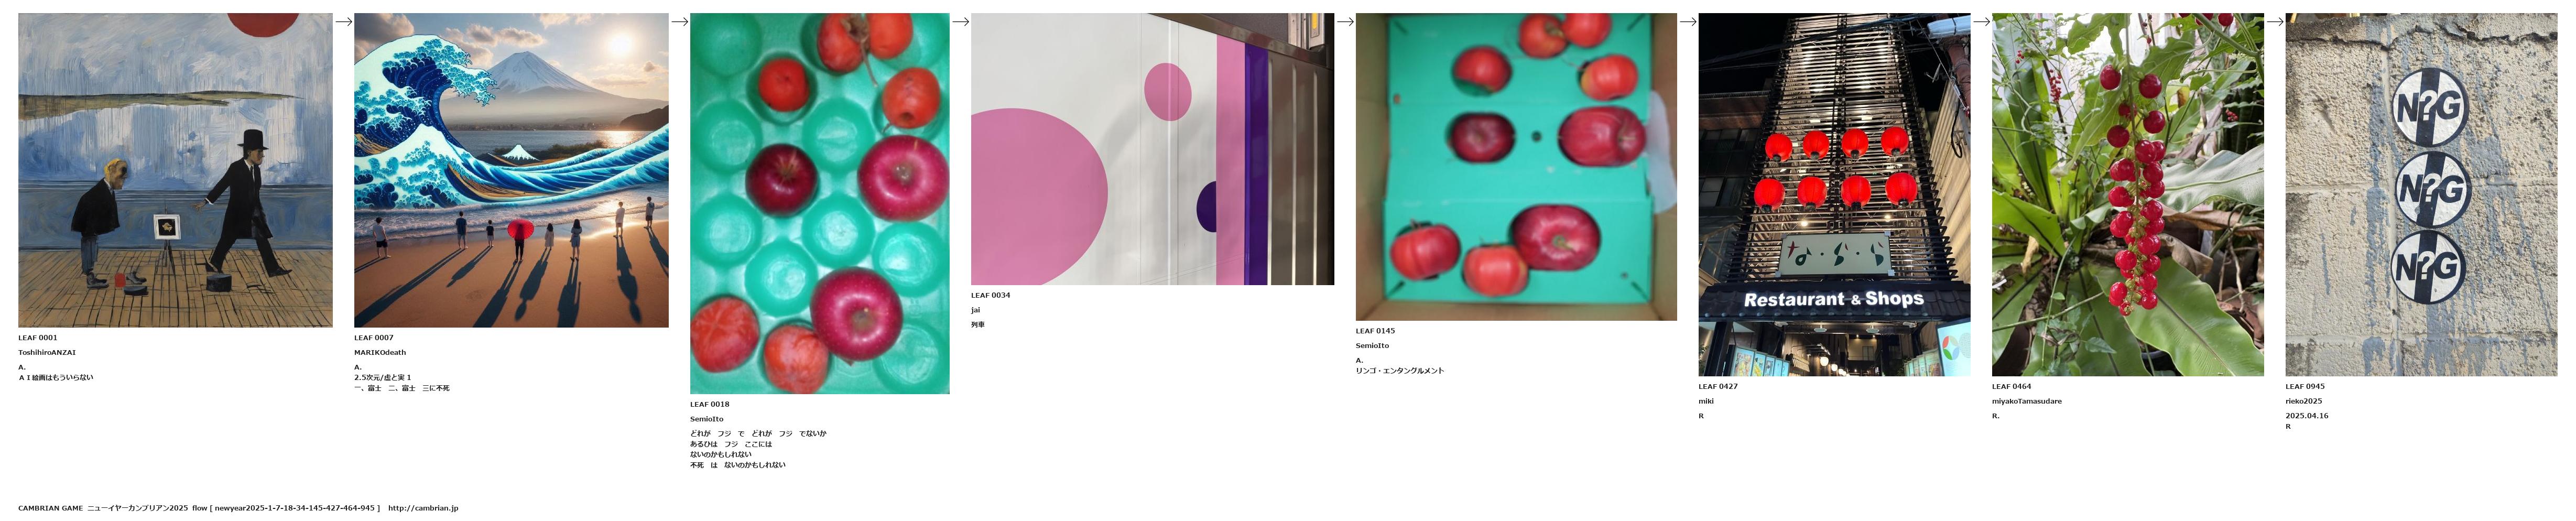Click the rieko2025 author name
Image resolution: width=2576 pixels, height=521 pixels.
point(2304,401)
